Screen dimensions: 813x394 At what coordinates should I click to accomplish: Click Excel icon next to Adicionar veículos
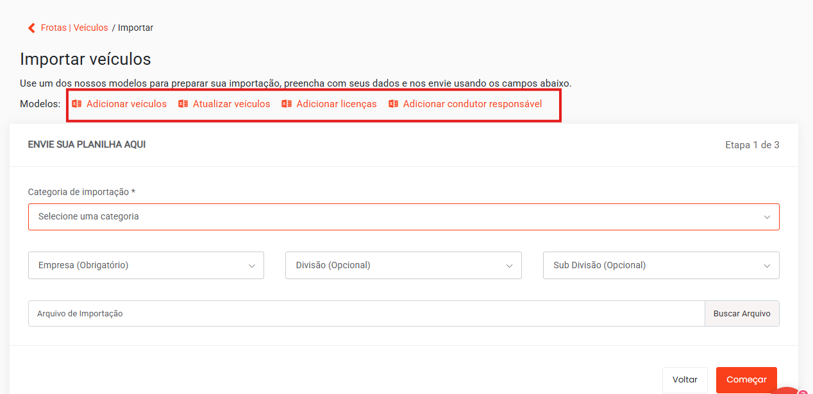[x=77, y=104]
